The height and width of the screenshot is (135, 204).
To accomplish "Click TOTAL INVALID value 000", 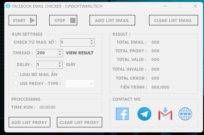I will tap(155, 69).
